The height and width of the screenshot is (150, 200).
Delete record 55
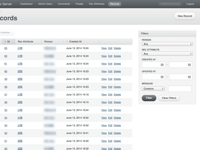point(117,110)
